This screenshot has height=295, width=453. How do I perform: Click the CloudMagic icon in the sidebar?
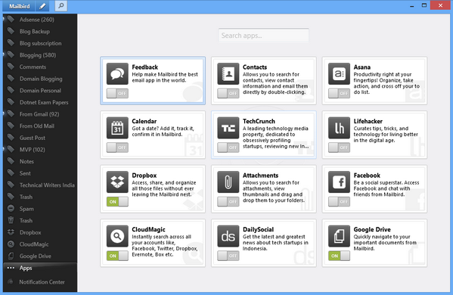(x=11, y=244)
